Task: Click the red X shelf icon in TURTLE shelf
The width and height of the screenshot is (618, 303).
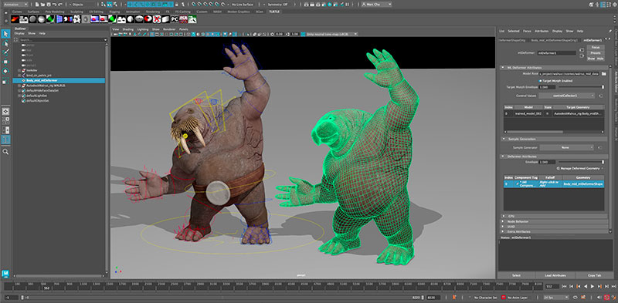Action: coord(158,19)
